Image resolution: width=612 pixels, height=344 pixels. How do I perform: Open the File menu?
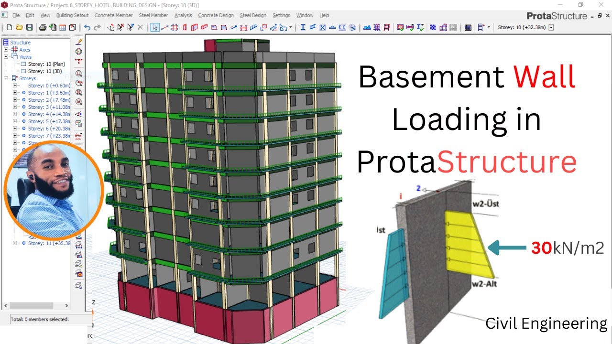16,15
